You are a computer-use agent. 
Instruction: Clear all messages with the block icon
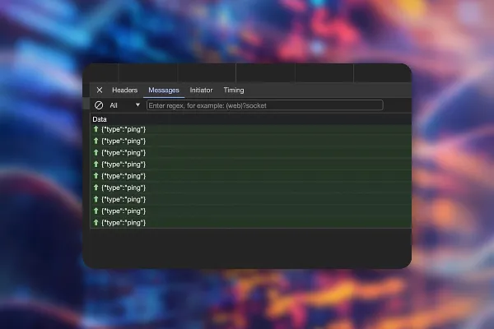99,105
